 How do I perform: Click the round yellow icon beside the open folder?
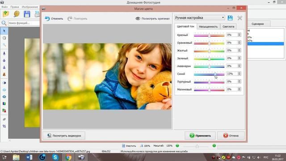point(17,14)
